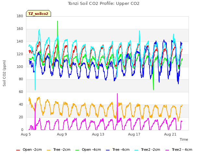Click the 0 y-axis tick label
Image resolution: width=208 pixels, height=156 pixels.
[22, 130]
